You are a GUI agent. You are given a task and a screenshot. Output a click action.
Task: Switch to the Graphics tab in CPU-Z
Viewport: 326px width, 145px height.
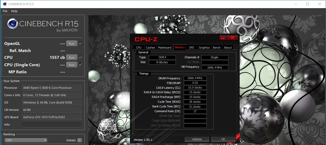[204, 48]
